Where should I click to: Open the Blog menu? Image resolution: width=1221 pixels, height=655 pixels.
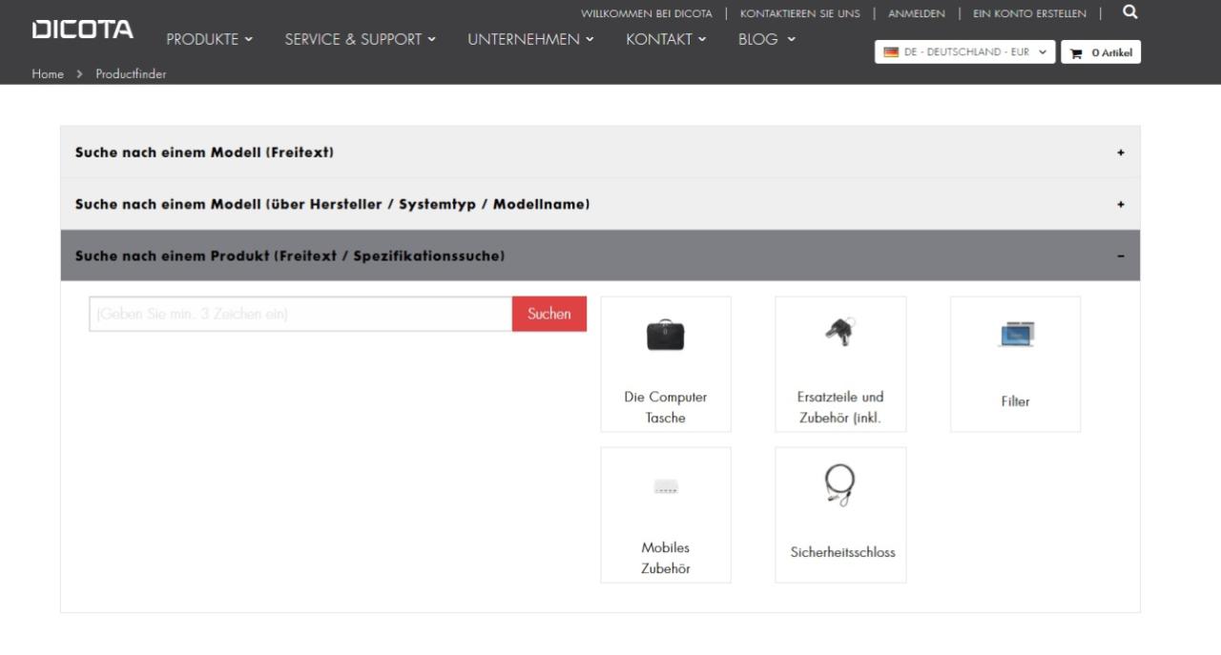point(767,39)
